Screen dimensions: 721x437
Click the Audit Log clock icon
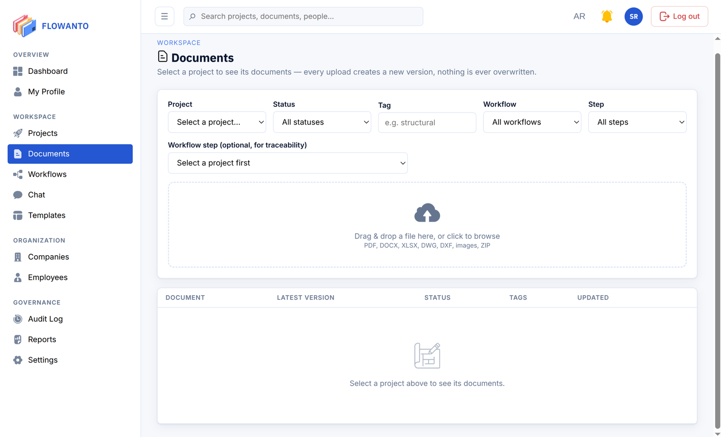pyautogui.click(x=18, y=319)
